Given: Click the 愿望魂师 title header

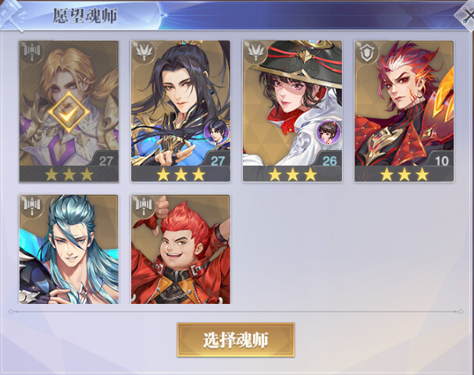Looking at the screenshot, I should point(84,16).
